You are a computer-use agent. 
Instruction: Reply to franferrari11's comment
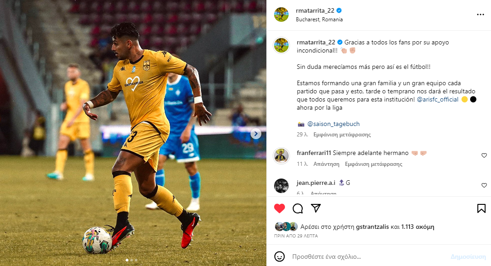326,164
